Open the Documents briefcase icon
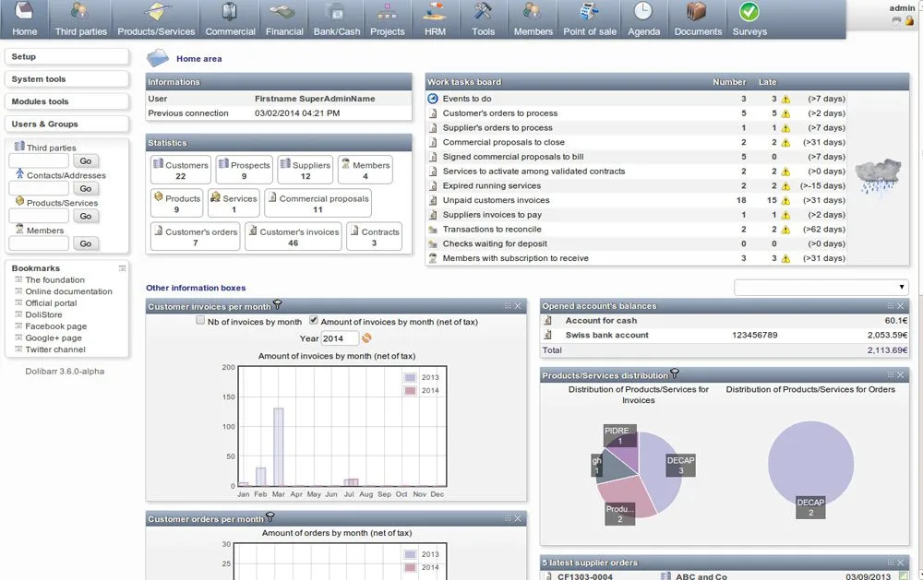Viewport: 923px width, 580px height. 697,10
